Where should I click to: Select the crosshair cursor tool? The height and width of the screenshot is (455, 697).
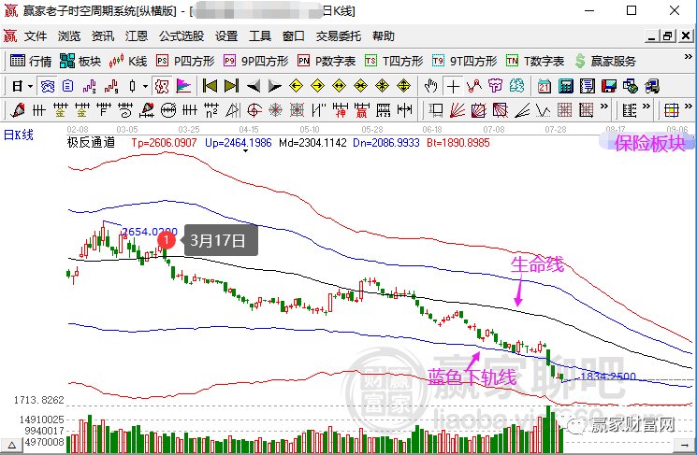click(453, 86)
